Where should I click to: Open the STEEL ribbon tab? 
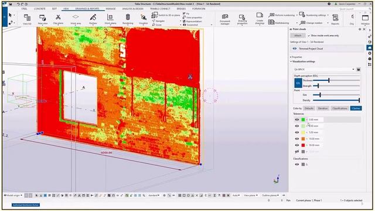point(25,9)
